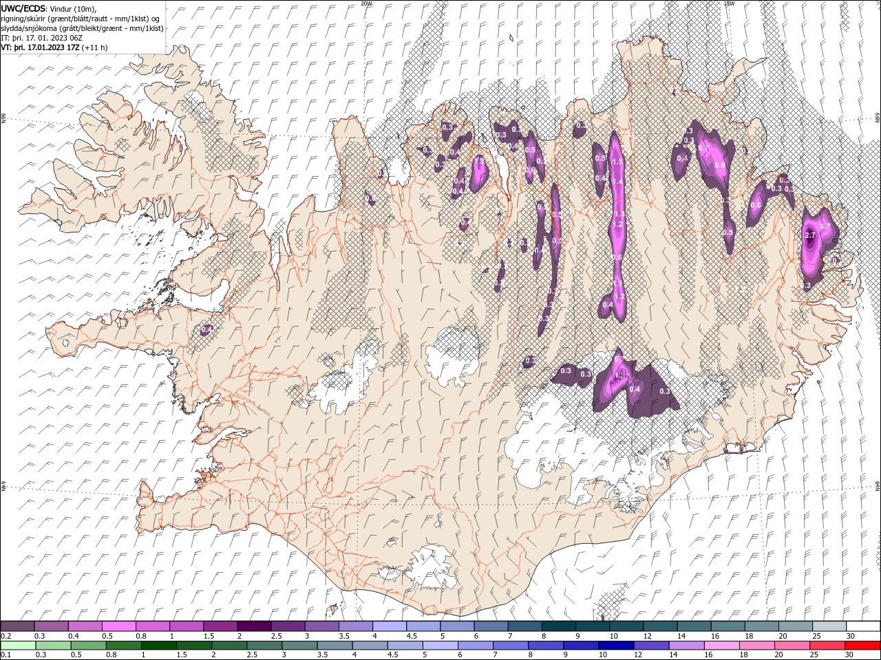Click the 3–3.5 violet snow scale swatch
This screenshot has height=660, width=881.
(322, 626)
